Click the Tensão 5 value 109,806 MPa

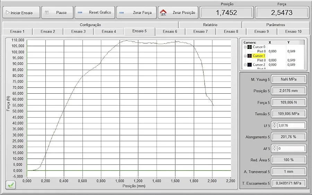(288, 114)
